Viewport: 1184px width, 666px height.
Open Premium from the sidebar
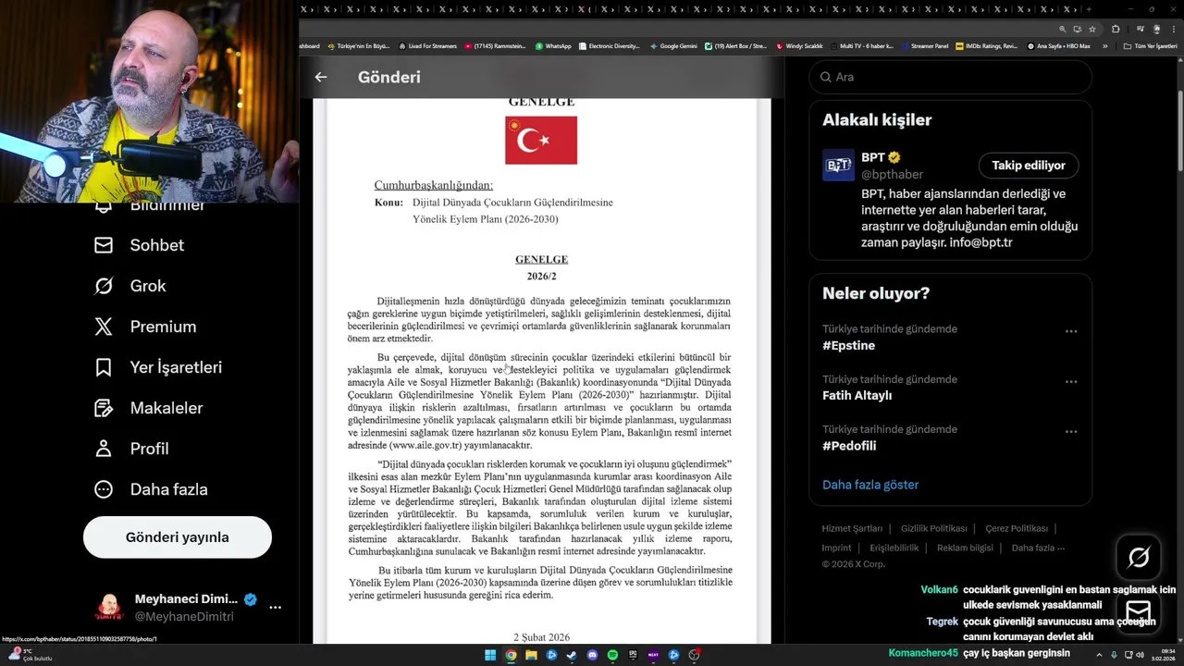coord(145,327)
